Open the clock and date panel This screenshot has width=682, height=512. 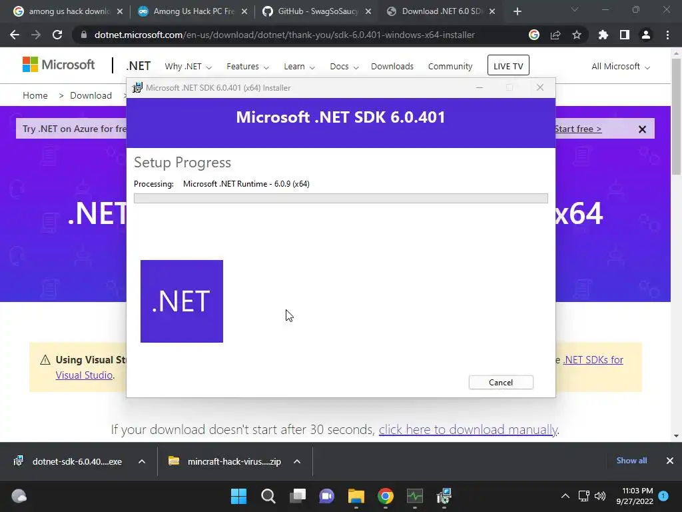(635, 496)
